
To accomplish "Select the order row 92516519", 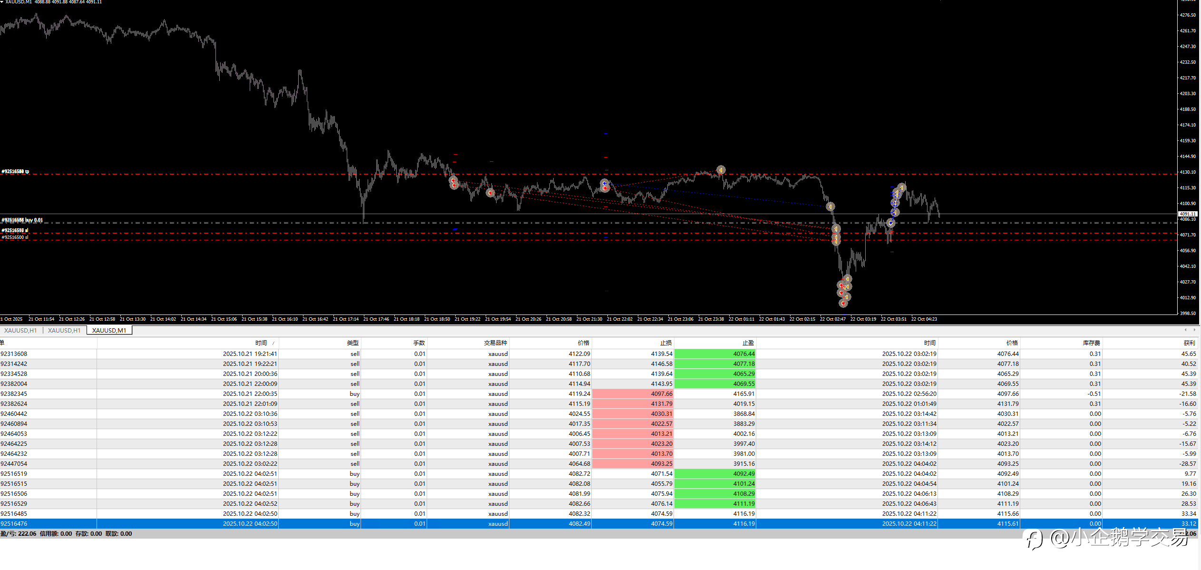I will (14, 473).
